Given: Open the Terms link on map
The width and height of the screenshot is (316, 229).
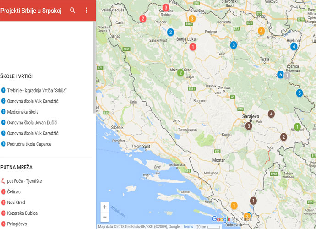Looking at the screenshot, I should click(188, 227).
